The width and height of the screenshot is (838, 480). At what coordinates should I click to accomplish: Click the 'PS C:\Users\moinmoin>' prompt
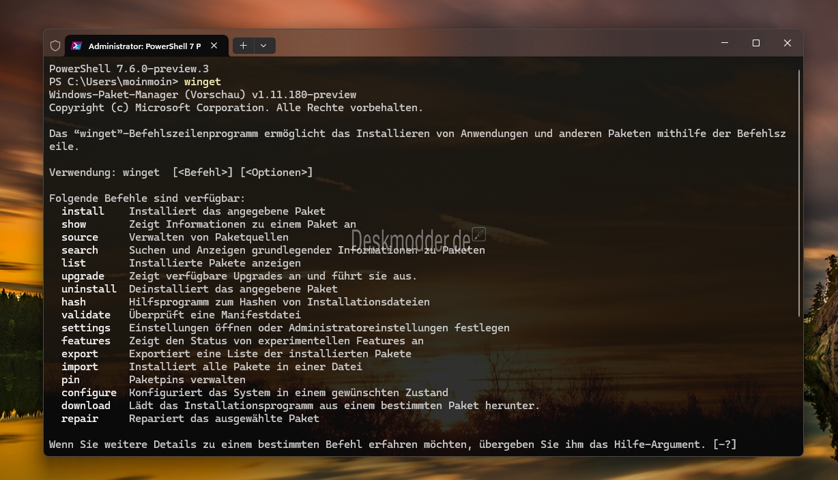coord(113,82)
